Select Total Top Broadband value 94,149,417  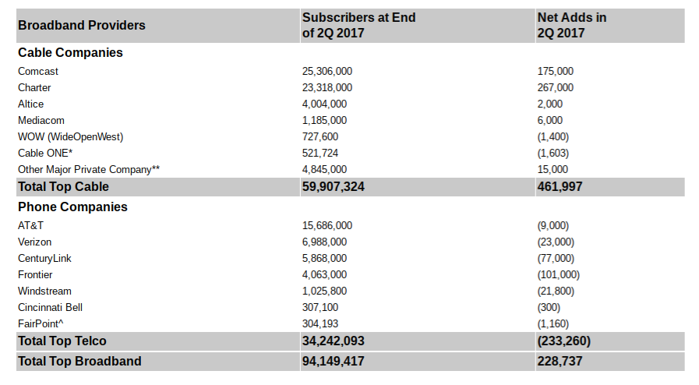pyautogui.click(x=334, y=362)
